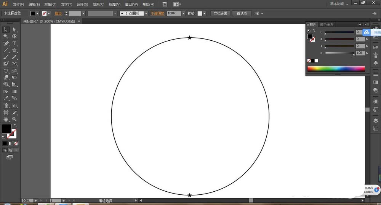Open the 视图(V) menu
The height and width of the screenshot is (205, 381).
point(114,4)
